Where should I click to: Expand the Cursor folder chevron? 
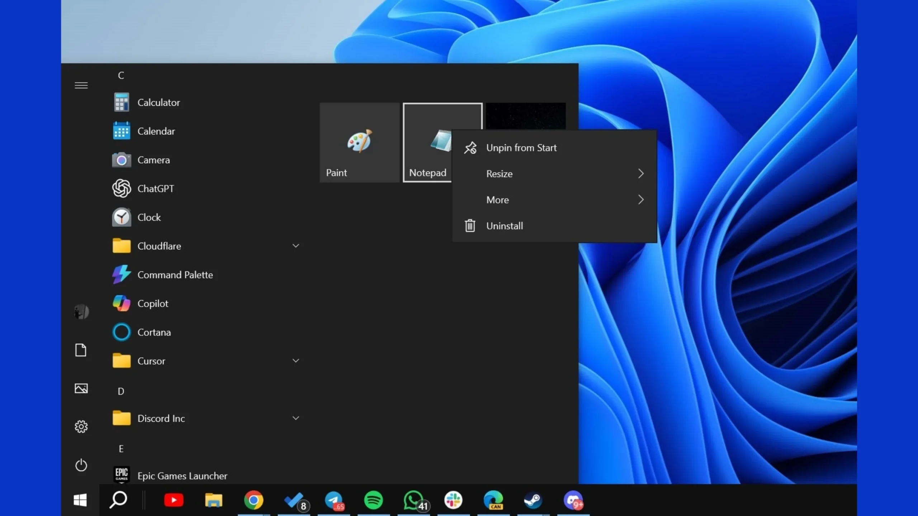(x=296, y=360)
